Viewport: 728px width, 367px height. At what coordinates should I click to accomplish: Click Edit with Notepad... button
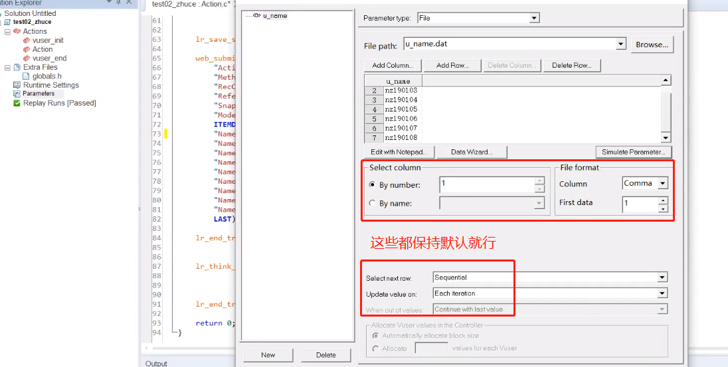coord(399,152)
